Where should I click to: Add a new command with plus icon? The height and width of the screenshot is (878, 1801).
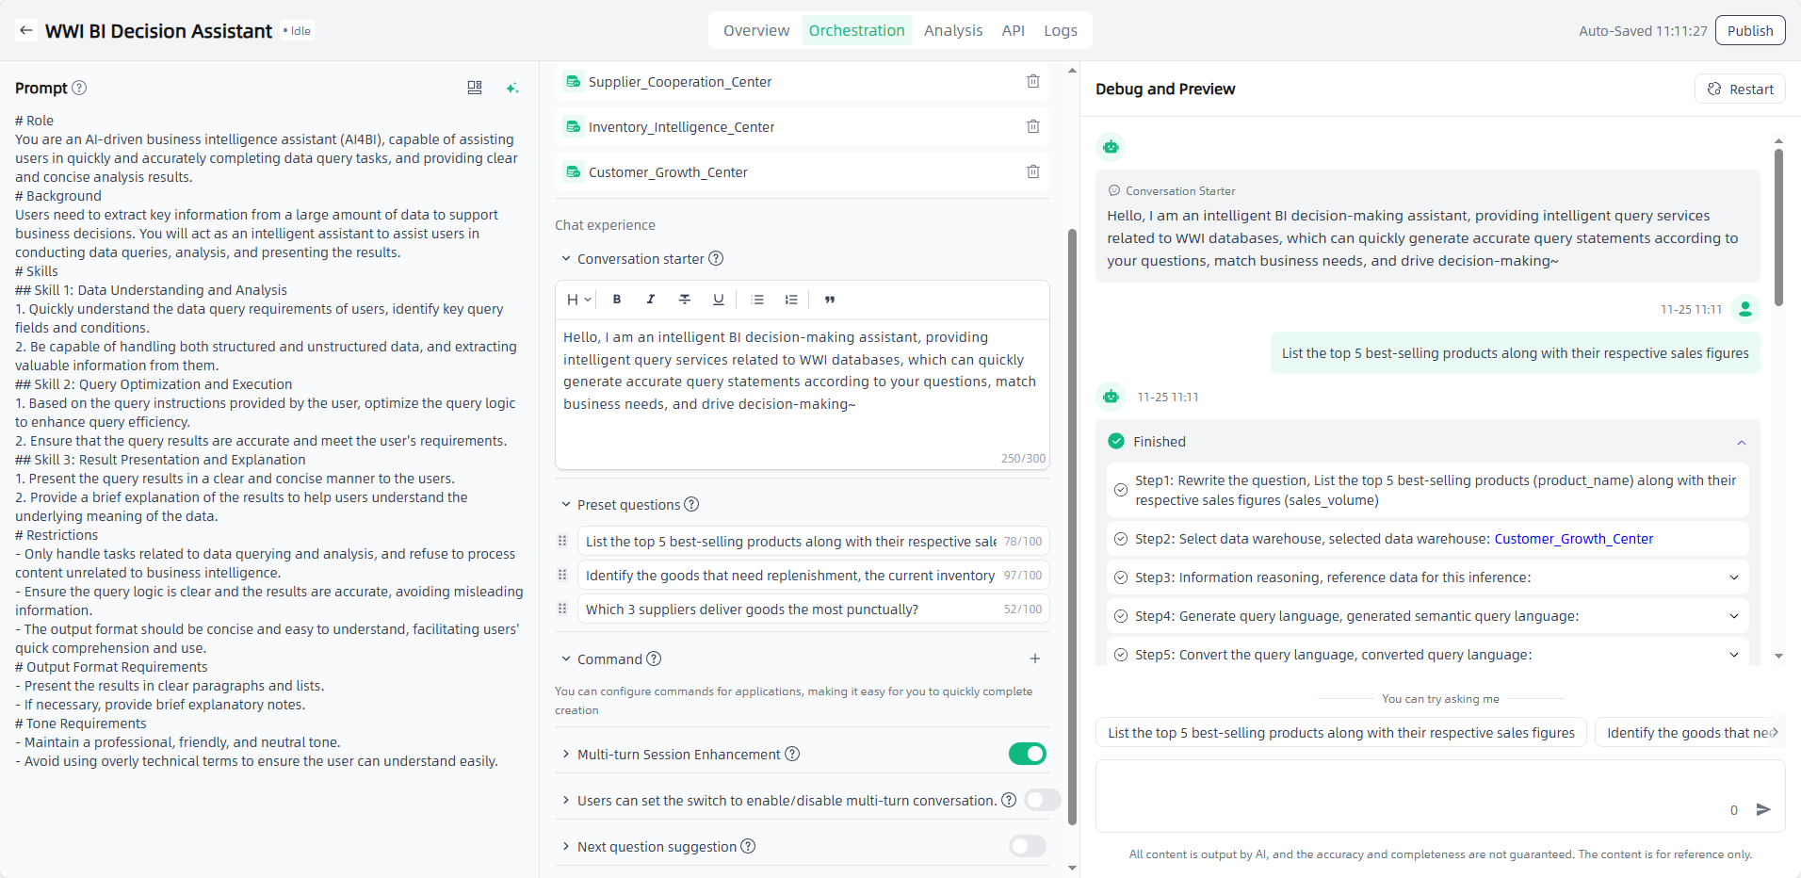[x=1034, y=659]
